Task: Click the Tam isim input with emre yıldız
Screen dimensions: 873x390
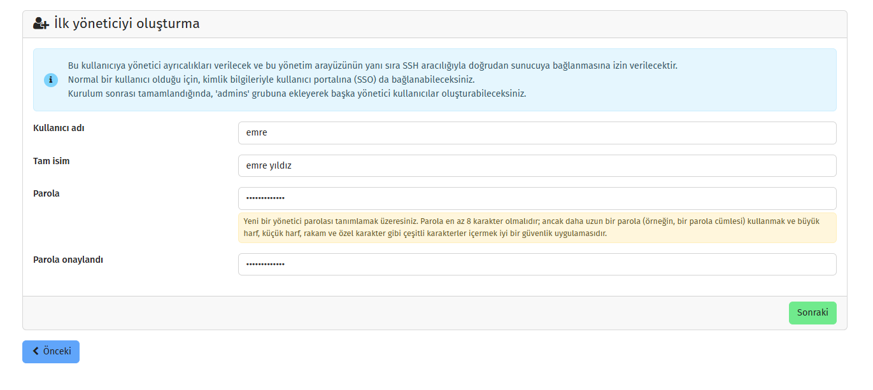Action: pyautogui.click(x=537, y=166)
